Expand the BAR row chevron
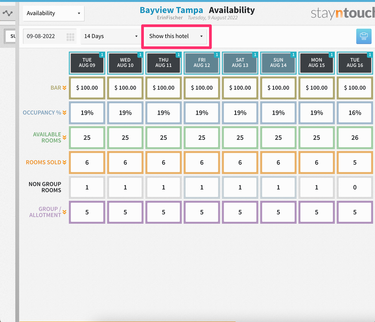The width and height of the screenshot is (375, 322). (x=64, y=88)
